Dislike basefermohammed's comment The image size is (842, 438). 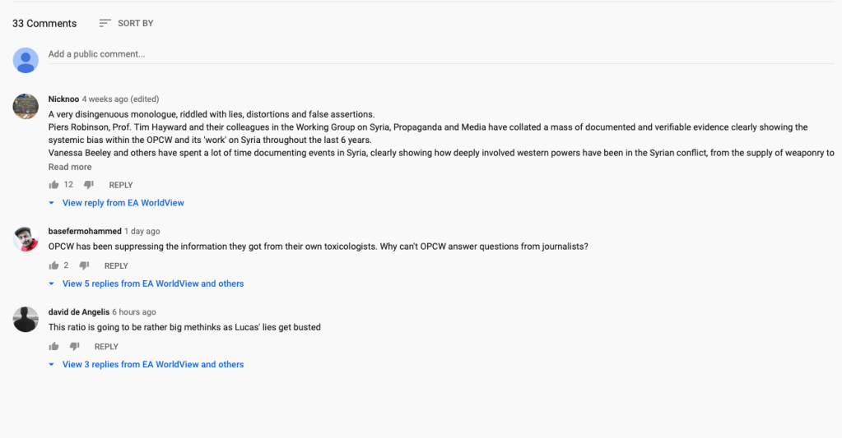pyautogui.click(x=84, y=265)
